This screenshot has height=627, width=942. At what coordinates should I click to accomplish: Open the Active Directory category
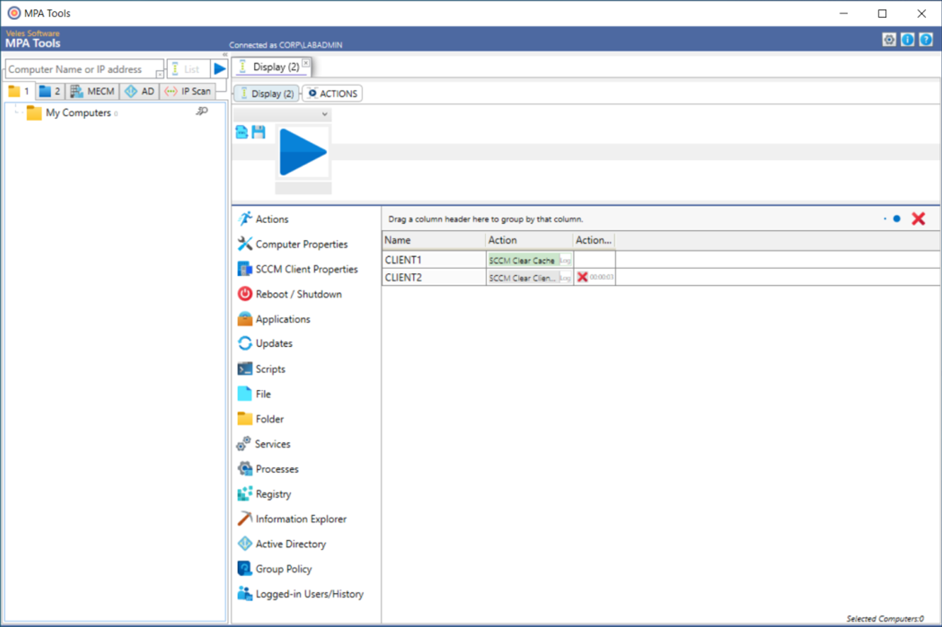(282, 544)
